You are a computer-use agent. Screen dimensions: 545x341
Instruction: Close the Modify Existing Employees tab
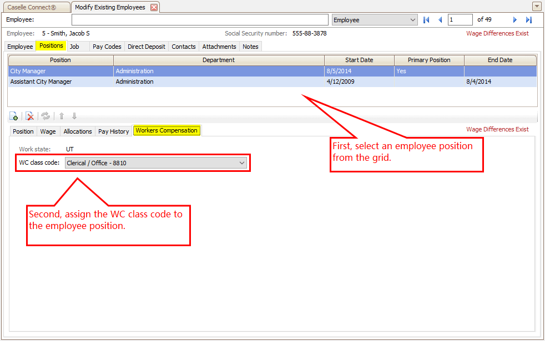154,7
